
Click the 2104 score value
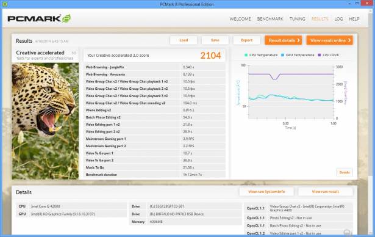coord(210,56)
